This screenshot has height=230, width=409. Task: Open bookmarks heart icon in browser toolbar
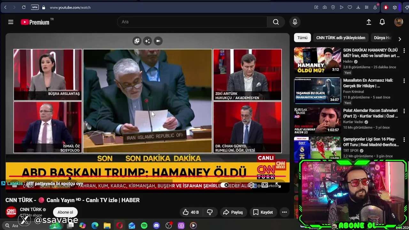[350, 7]
